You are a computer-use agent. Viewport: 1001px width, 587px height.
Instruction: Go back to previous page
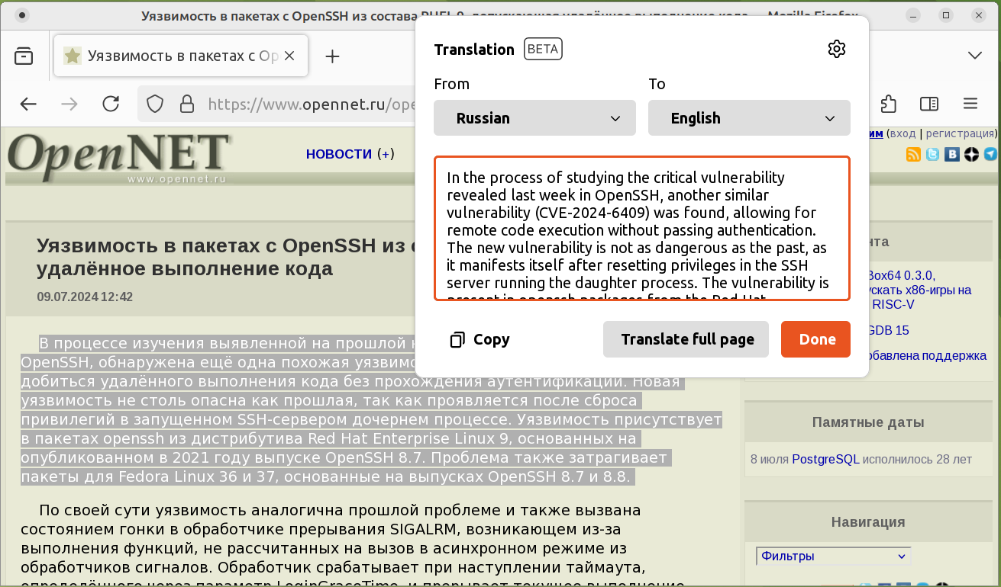(28, 104)
